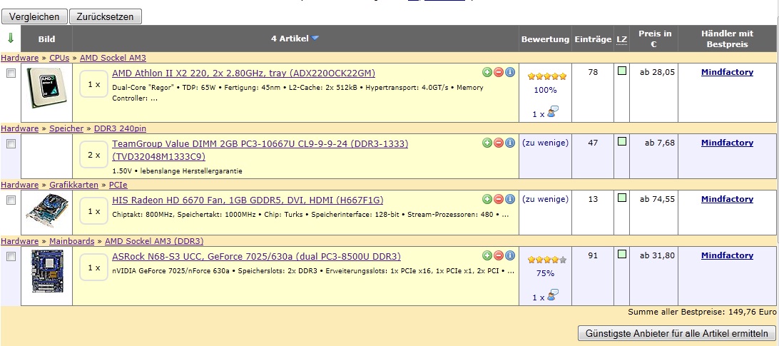779x346 pixels.
Task: Click the Einträge column header
Action: [x=593, y=39]
